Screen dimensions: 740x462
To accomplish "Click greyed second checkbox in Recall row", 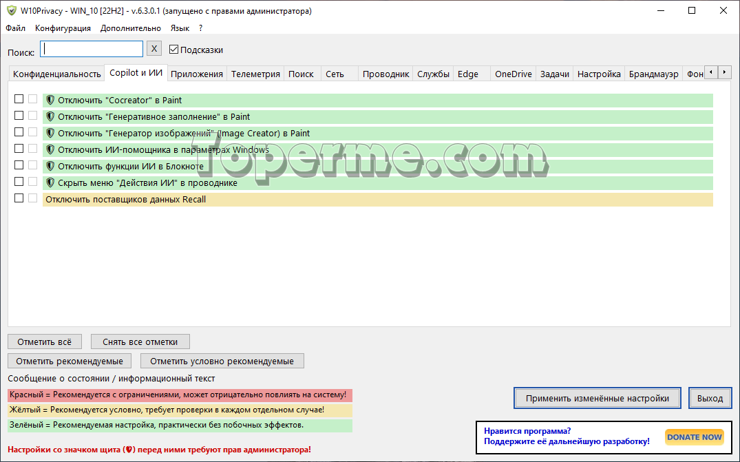I will point(32,198).
